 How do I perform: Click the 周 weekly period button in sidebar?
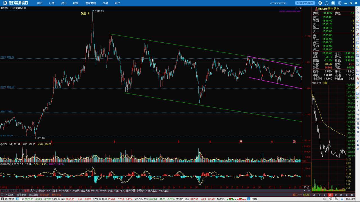tap(358, 128)
